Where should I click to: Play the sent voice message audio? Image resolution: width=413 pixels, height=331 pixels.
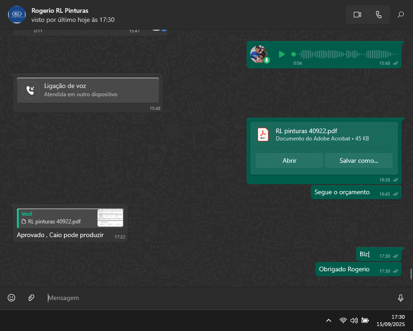click(x=282, y=54)
